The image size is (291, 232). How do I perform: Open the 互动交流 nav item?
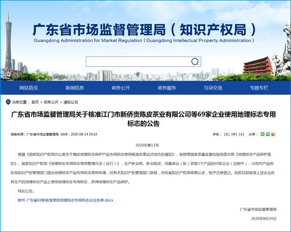pos(213,88)
